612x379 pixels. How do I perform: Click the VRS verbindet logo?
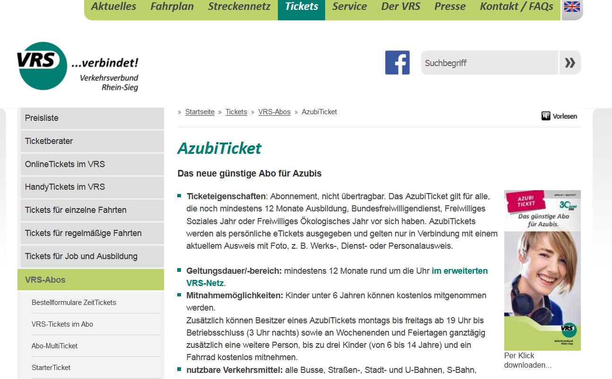[x=77, y=66]
